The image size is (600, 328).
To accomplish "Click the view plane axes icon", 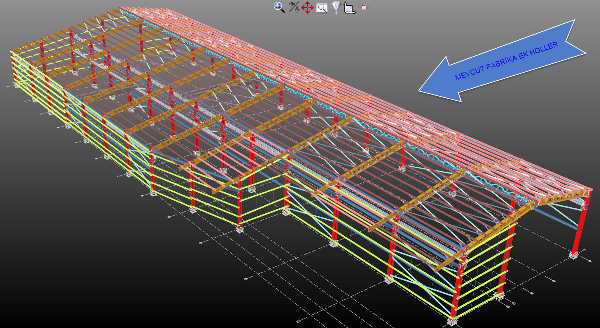I will point(349,8).
